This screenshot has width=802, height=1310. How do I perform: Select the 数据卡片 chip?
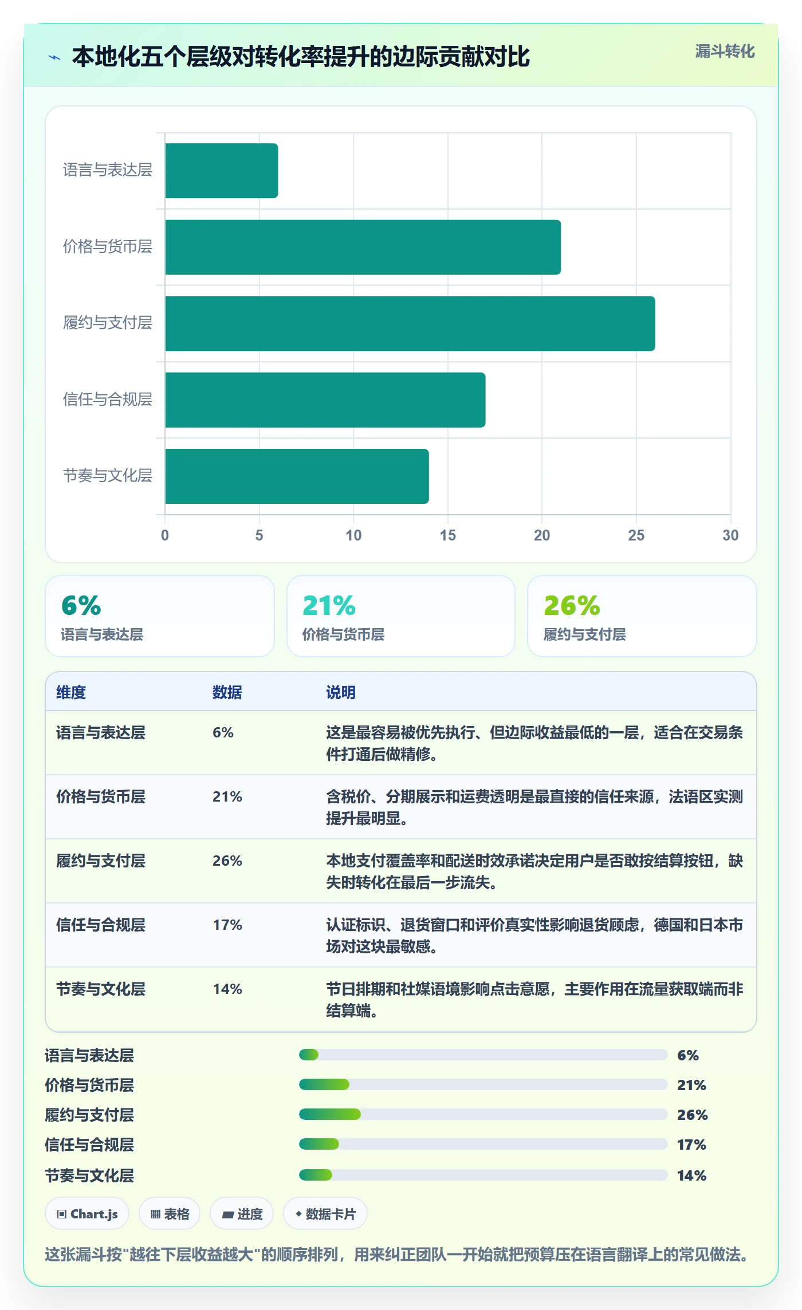point(325,1214)
